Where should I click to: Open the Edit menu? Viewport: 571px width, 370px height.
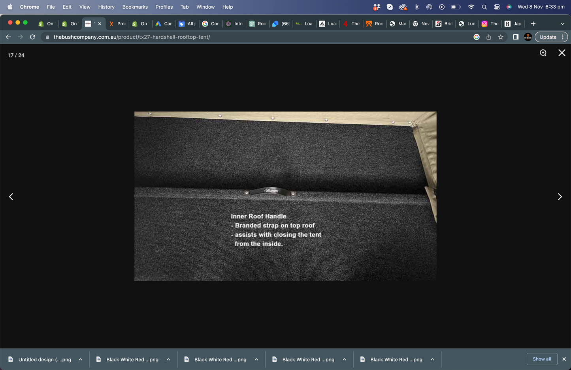pos(67,7)
